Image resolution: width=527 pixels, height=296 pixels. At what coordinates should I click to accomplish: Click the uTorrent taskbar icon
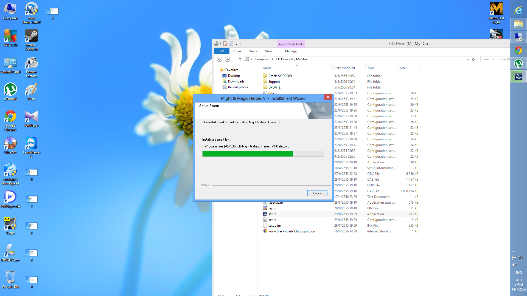click(518, 64)
